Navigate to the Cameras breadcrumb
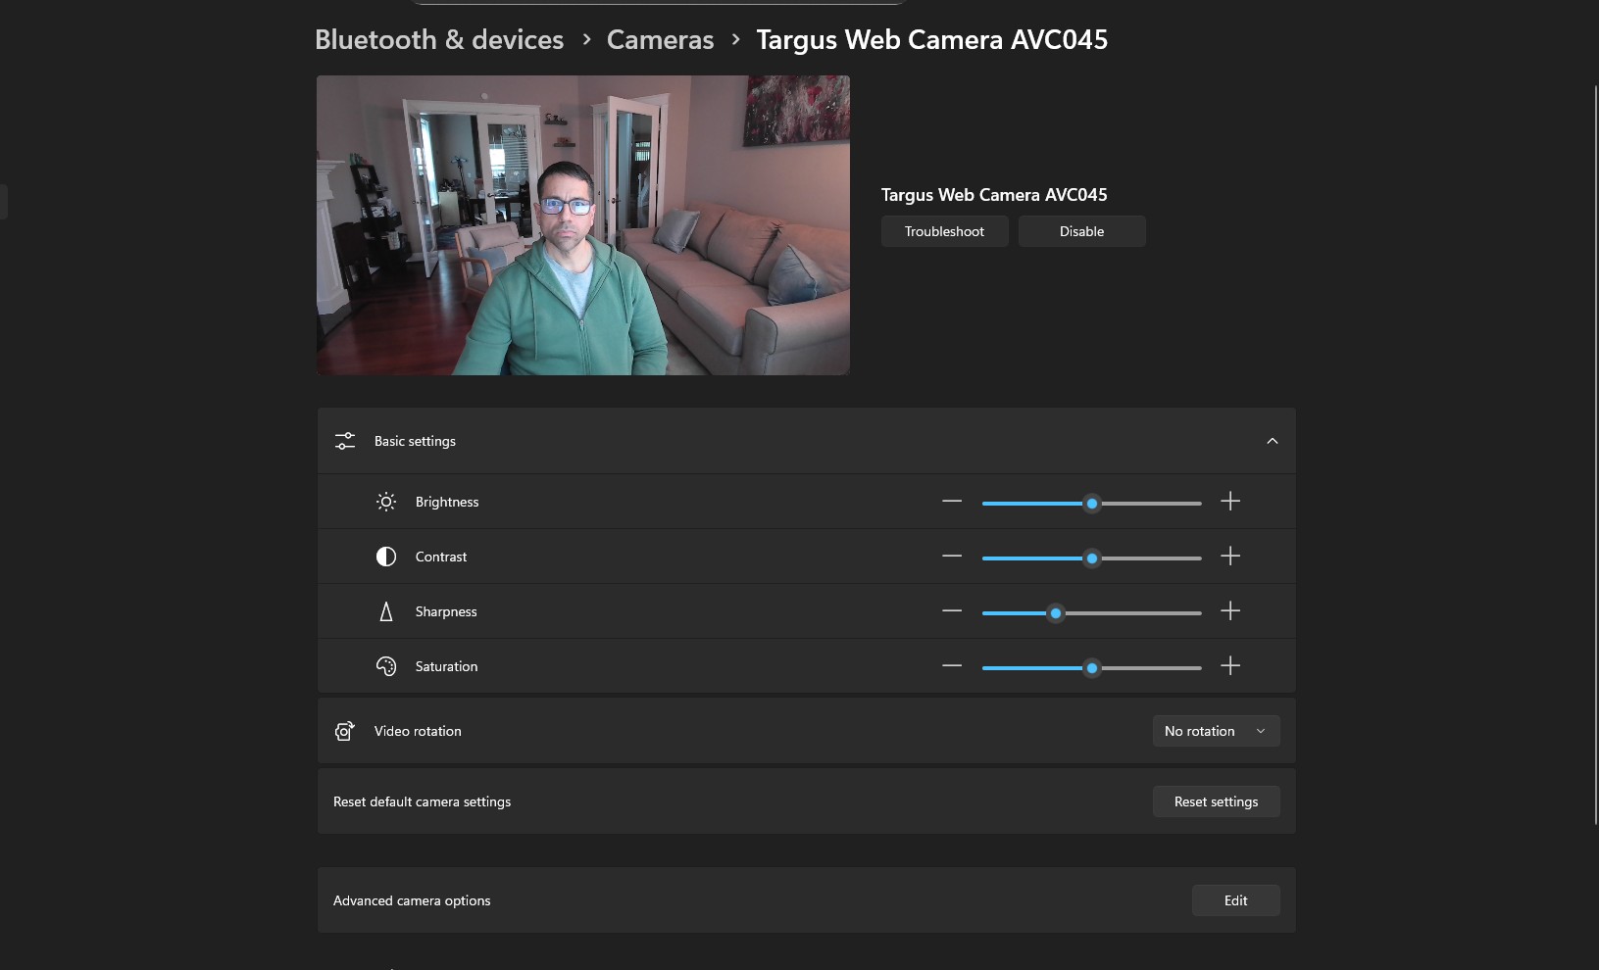This screenshot has width=1599, height=970. (x=660, y=40)
